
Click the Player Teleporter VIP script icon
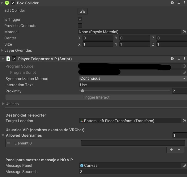8,59
